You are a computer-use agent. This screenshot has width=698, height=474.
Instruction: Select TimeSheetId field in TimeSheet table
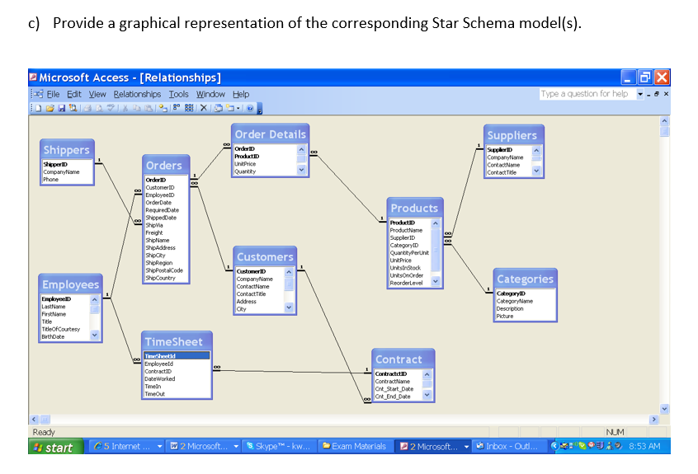click(x=177, y=356)
